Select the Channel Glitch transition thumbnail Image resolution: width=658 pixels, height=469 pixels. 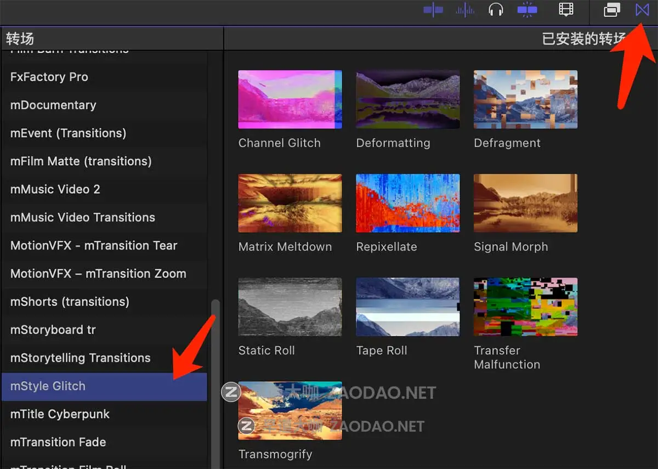click(x=290, y=100)
